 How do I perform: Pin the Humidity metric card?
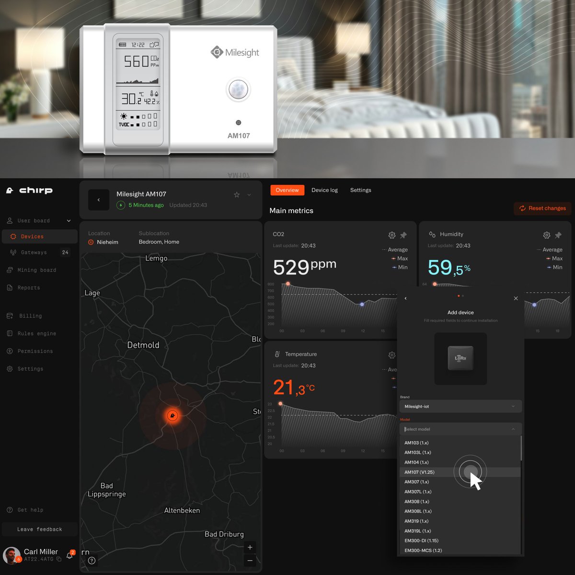click(558, 235)
